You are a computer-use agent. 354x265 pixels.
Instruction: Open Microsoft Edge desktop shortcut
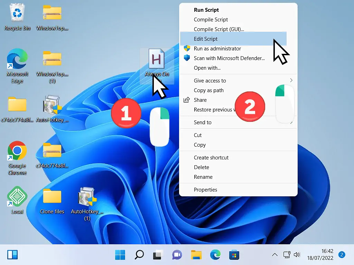point(17,59)
